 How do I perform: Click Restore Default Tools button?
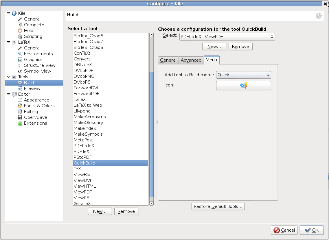(218, 206)
